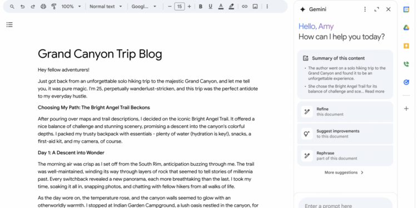Open the Normal text style dropdown
The image size is (417, 208).
pos(106,7)
